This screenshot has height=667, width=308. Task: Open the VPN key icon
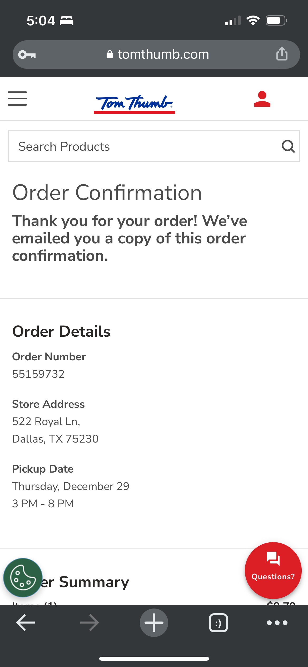pyautogui.click(x=27, y=55)
